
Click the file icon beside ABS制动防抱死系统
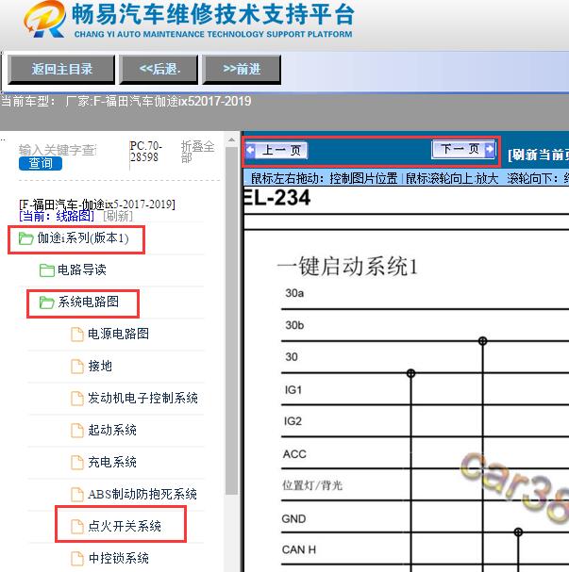(77, 495)
